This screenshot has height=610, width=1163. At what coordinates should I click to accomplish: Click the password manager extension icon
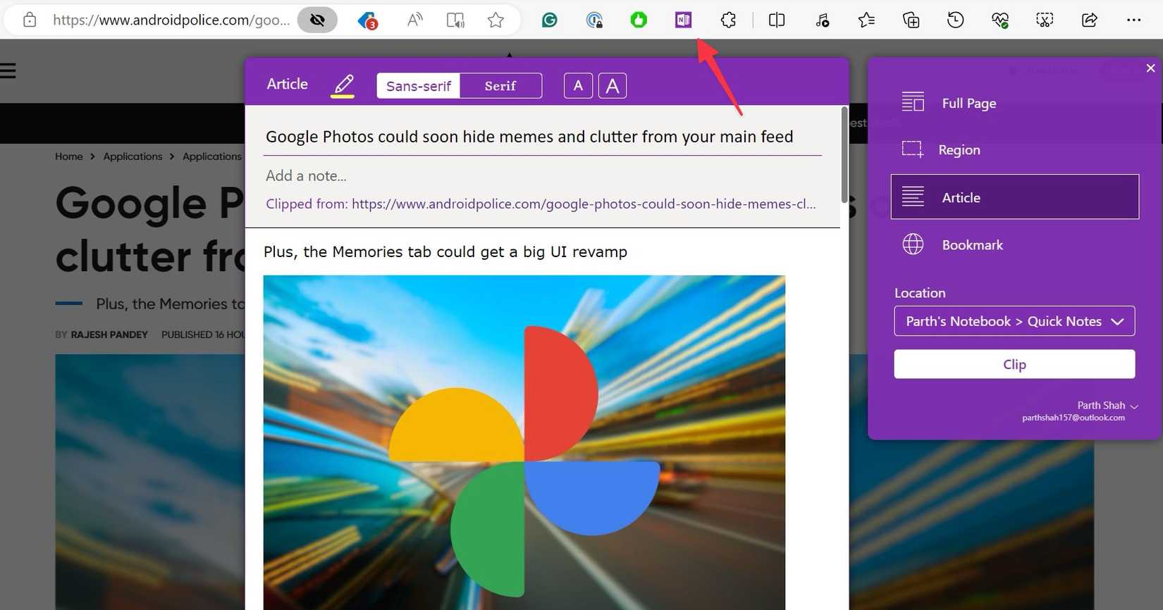[594, 20]
